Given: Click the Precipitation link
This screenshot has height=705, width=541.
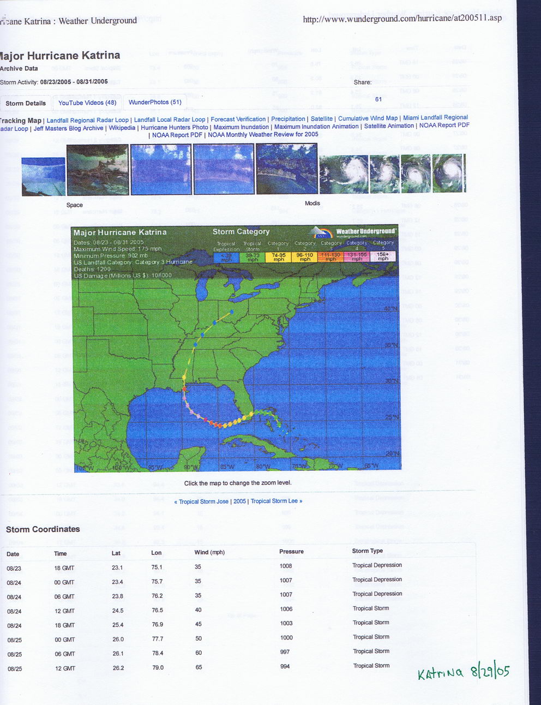Looking at the screenshot, I should pyautogui.click(x=288, y=119).
